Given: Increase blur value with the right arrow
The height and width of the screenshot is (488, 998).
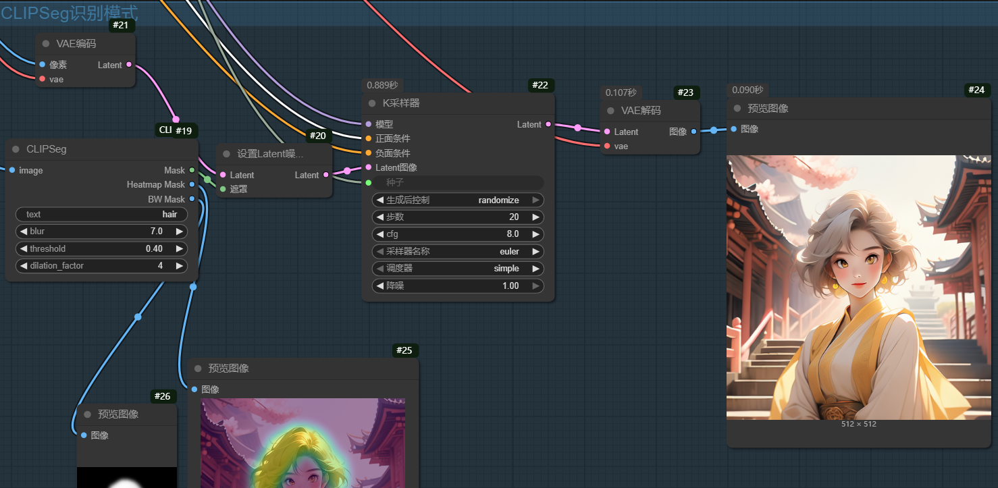Looking at the screenshot, I should [180, 232].
